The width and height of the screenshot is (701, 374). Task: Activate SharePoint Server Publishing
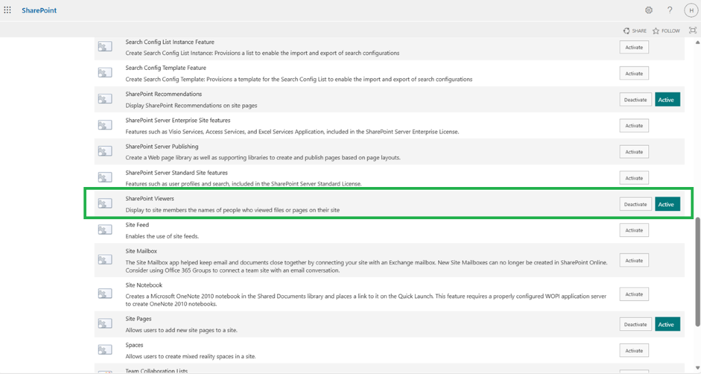pos(634,151)
